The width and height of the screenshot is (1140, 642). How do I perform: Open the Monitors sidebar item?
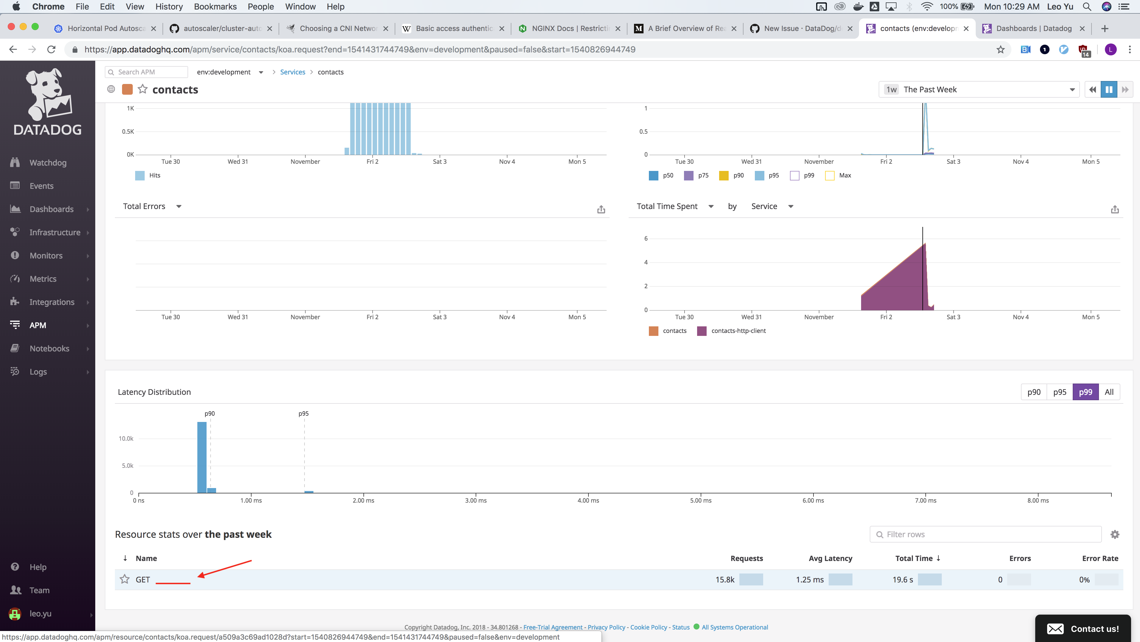pyautogui.click(x=46, y=255)
